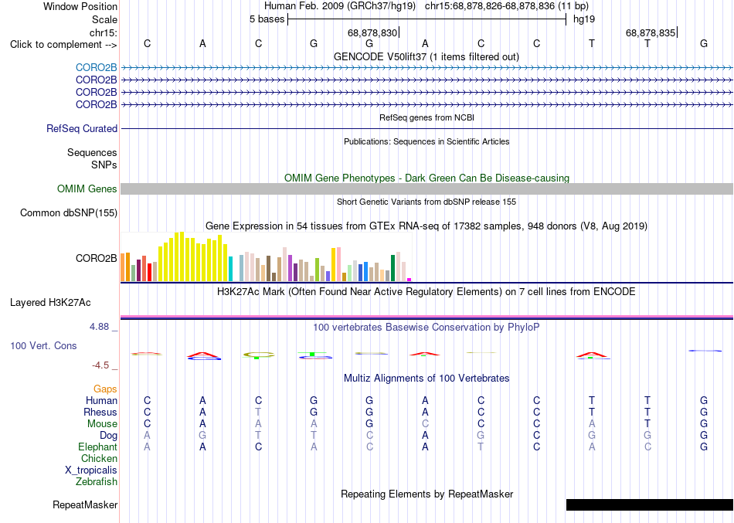
Task: Click the 68,878,835 coordinate marker
Action: pos(651,32)
